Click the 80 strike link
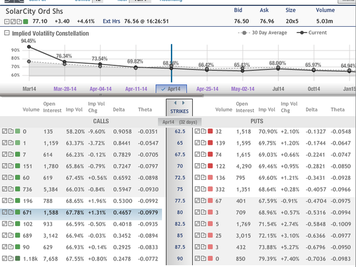Screen dimensions: 356x267 point(180,212)
